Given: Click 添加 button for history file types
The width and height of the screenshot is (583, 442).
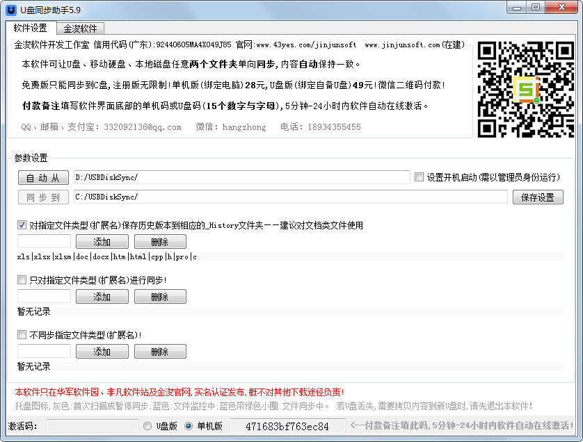Looking at the screenshot, I should [102, 242].
